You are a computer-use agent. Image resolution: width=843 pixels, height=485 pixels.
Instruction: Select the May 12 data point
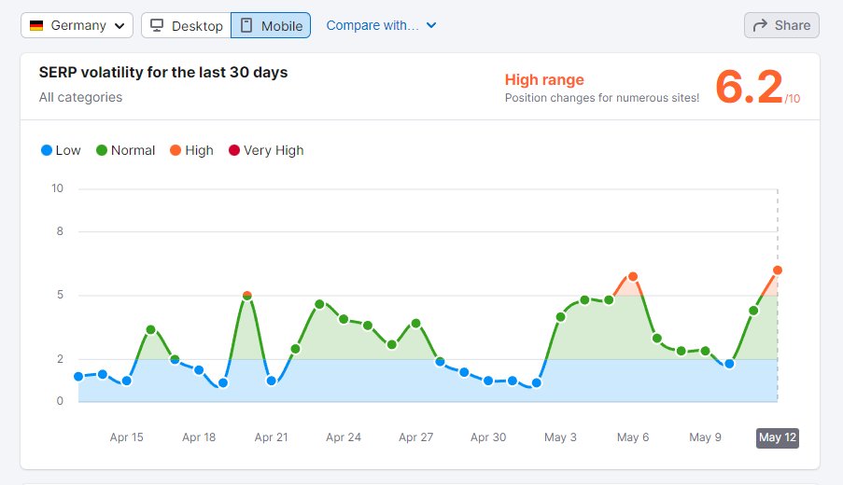(778, 270)
